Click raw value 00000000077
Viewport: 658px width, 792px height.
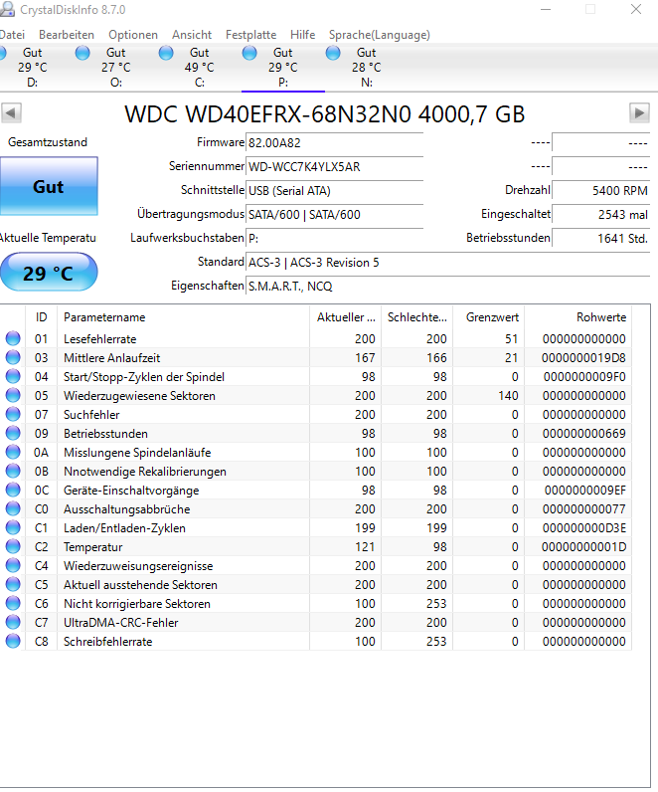point(583,509)
